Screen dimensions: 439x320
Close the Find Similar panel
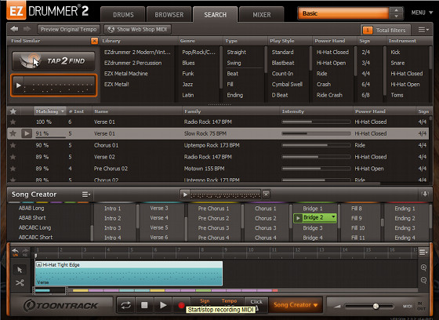[94, 41]
